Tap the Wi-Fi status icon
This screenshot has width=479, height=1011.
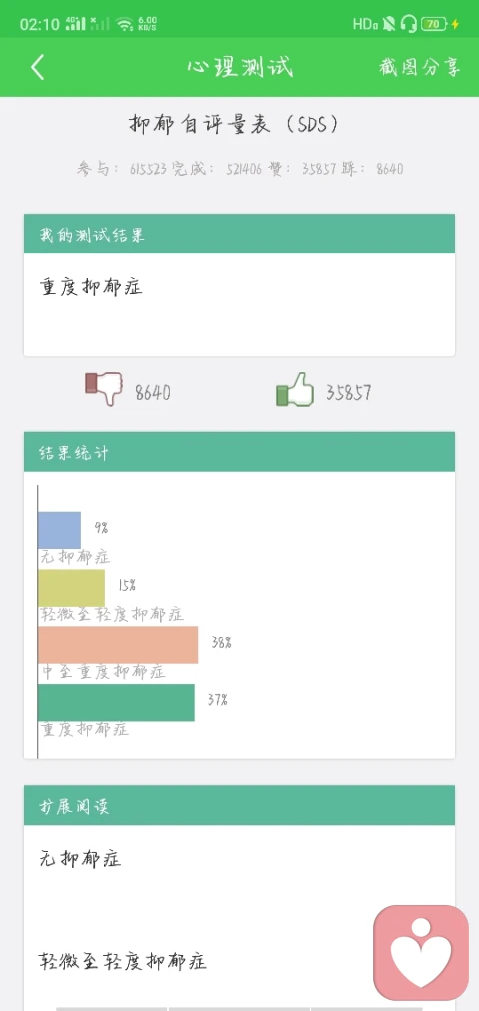click(125, 25)
